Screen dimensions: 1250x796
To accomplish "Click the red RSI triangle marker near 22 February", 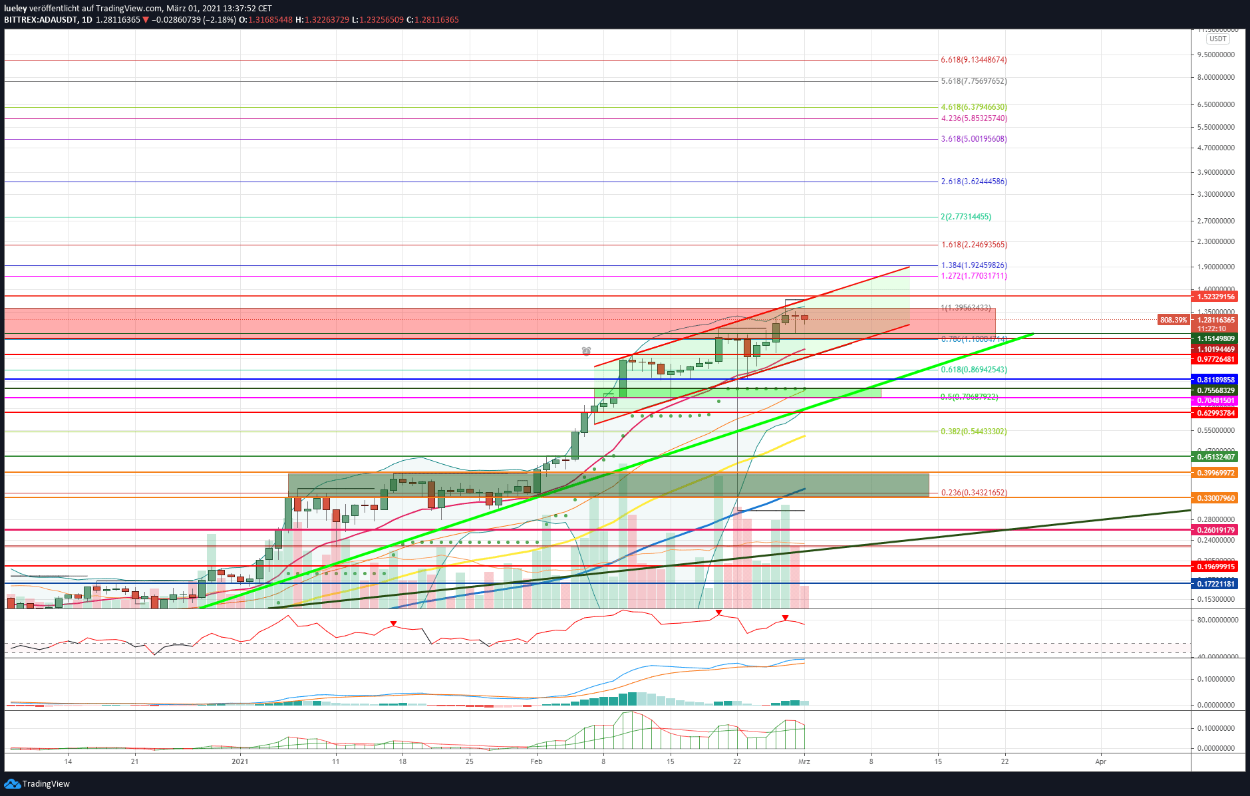I will 718,612.
